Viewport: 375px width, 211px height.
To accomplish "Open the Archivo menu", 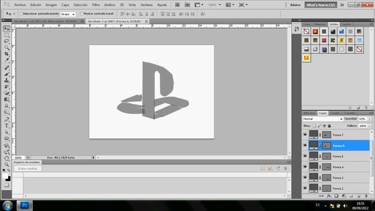I will click(20, 5).
